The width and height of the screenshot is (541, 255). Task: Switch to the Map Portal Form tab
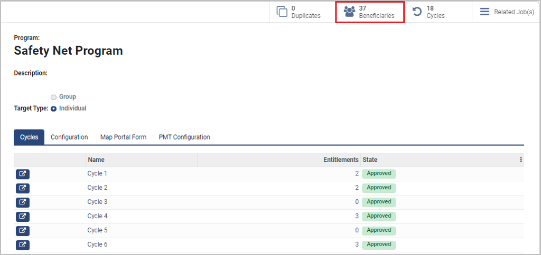pyautogui.click(x=123, y=137)
